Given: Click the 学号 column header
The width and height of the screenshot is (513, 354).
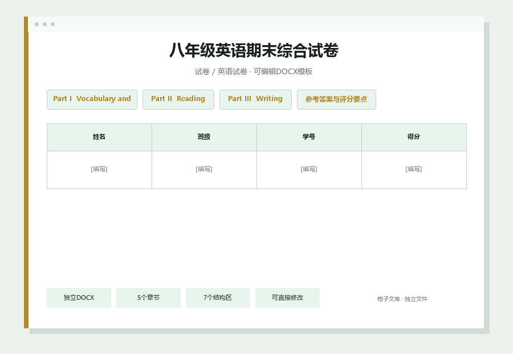Looking at the screenshot, I should [309, 137].
